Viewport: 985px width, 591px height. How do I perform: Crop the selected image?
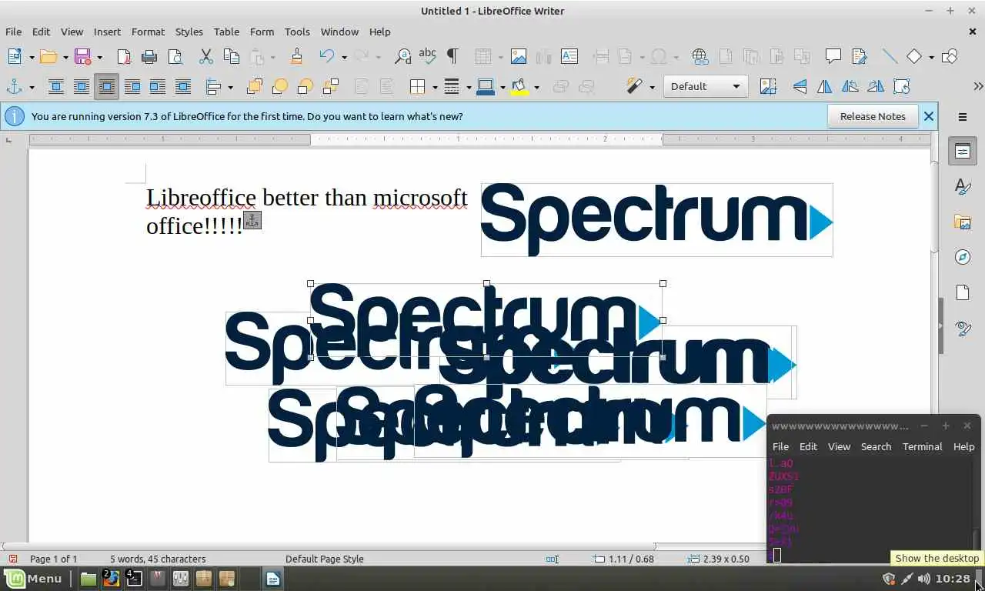(x=768, y=86)
